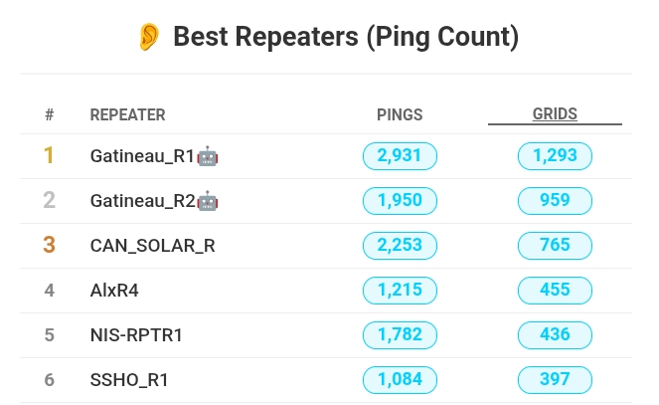
Task: Click the 1,293 grids badge
Action: [555, 156]
